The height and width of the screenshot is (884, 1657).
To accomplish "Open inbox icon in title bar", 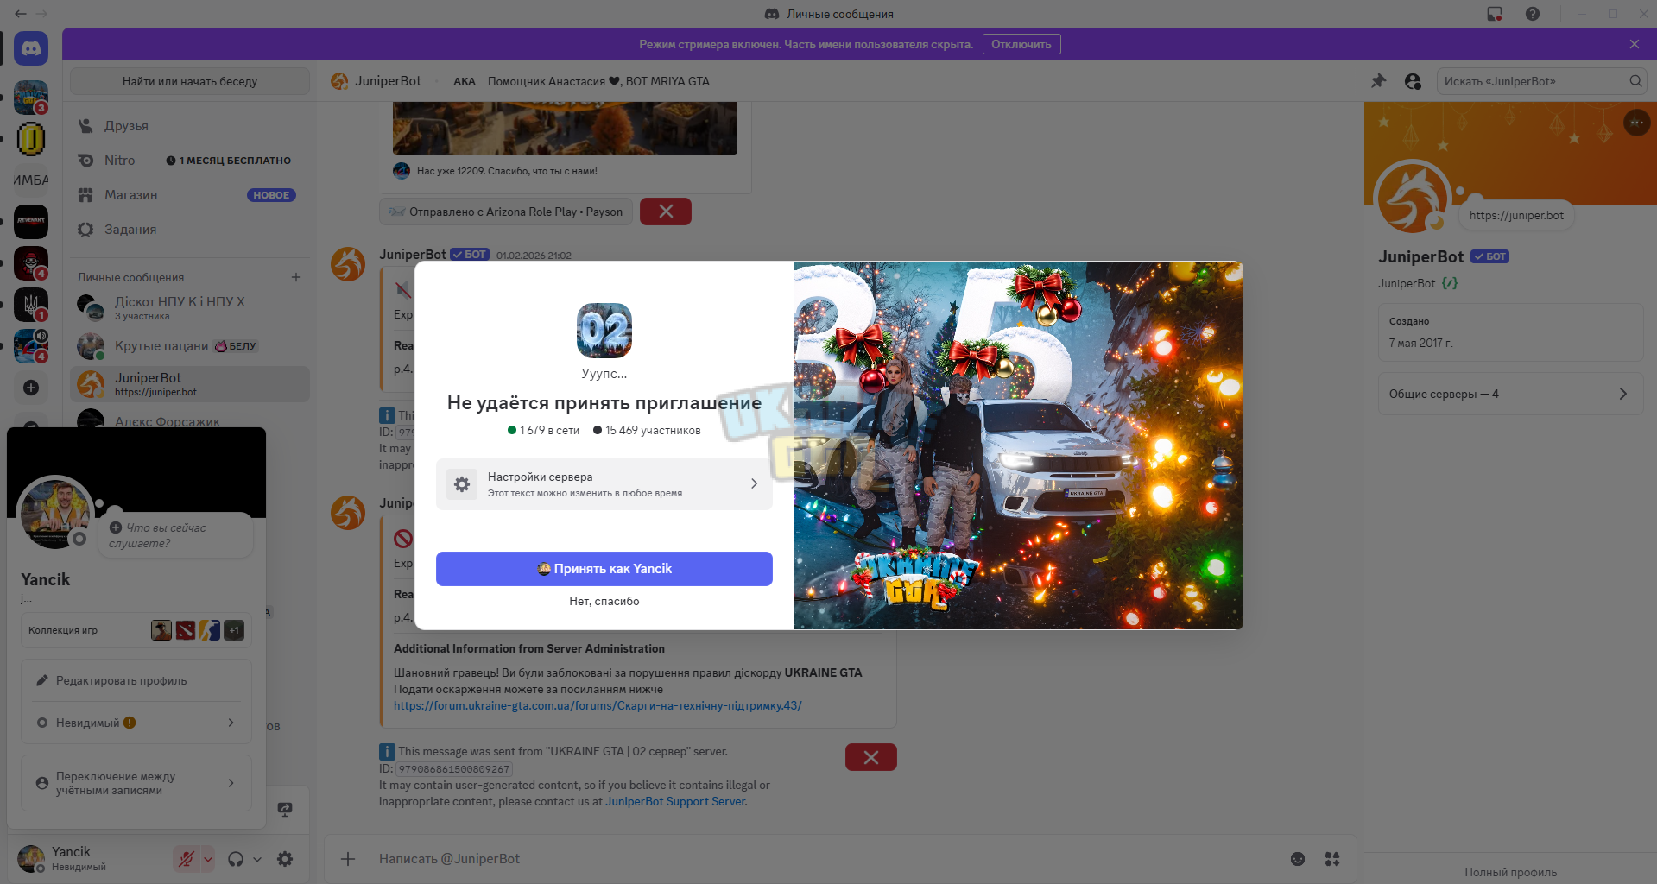I will point(1495,14).
